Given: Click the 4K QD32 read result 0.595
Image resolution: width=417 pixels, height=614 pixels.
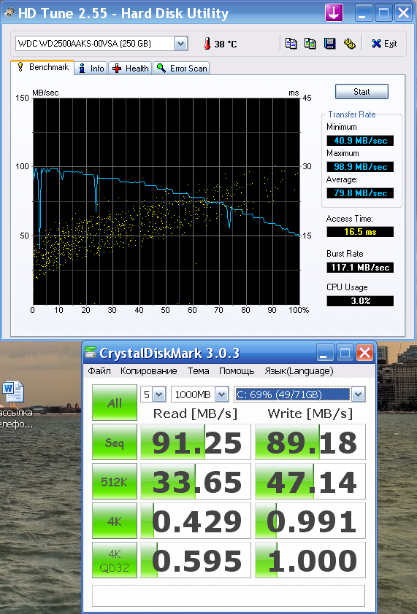Looking at the screenshot, I should [196, 560].
